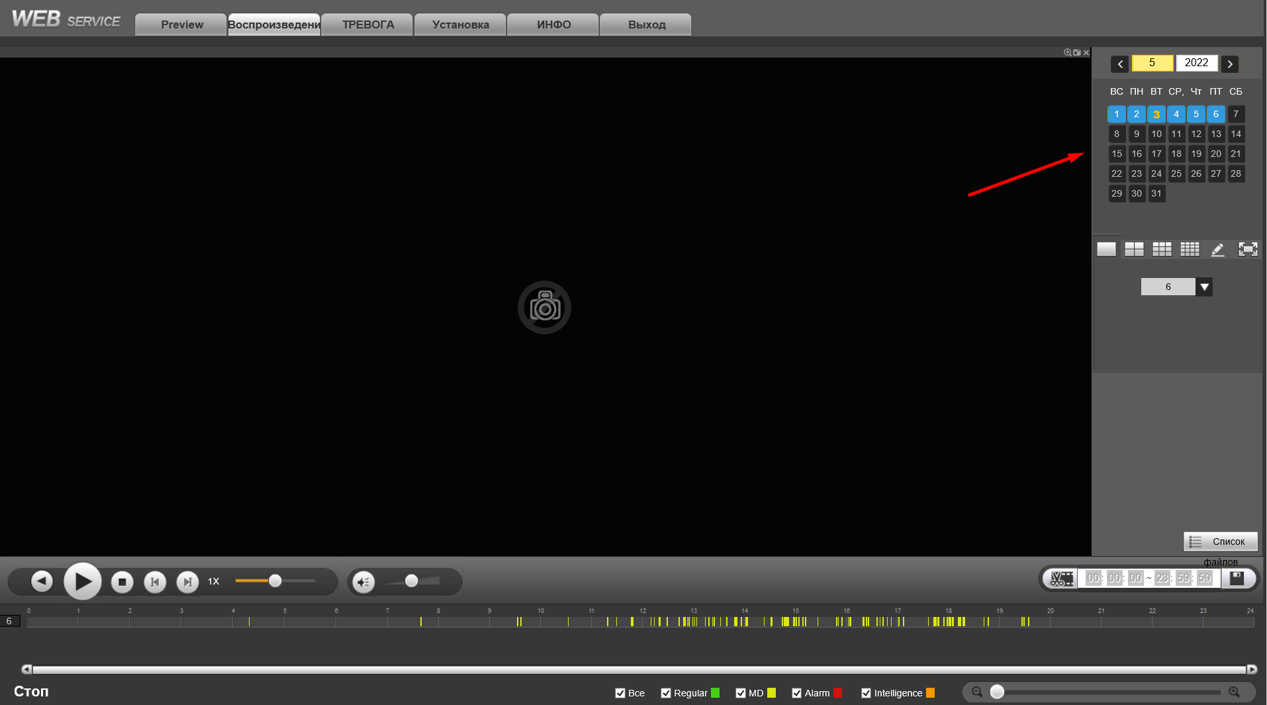The height and width of the screenshot is (705, 1267).
Task: Click the video clip scissors icon
Action: [x=1062, y=579]
